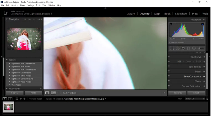The width and height of the screenshot is (211, 116).
Task: Select the Red Eye Correction tool
Action: pyautogui.click(x=183, y=48)
